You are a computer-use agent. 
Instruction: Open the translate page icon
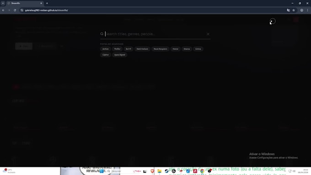(x=288, y=11)
